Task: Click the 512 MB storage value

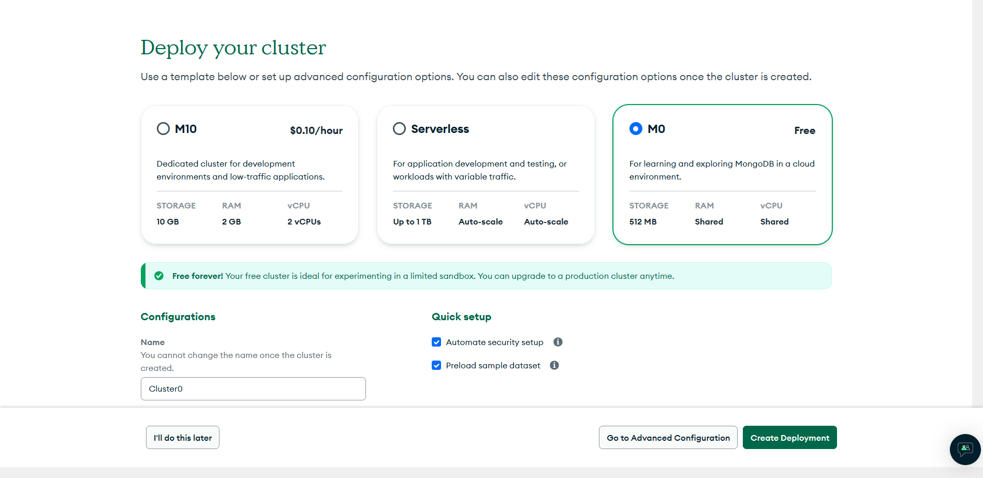Action: click(x=643, y=221)
